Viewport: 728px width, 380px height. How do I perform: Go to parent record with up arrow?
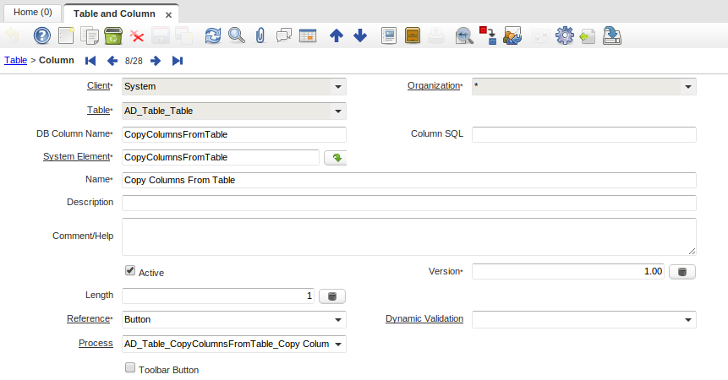pos(337,35)
